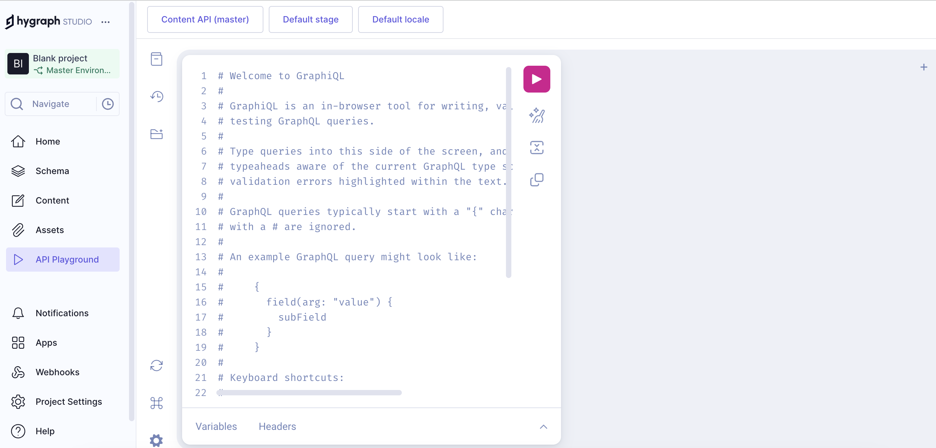936x448 pixels.
Task: Click '# with a # are ignored.' line
Action: pyautogui.click(x=287, y=227)
